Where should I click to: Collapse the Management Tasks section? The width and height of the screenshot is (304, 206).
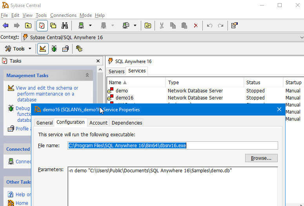tap(87, 75)
